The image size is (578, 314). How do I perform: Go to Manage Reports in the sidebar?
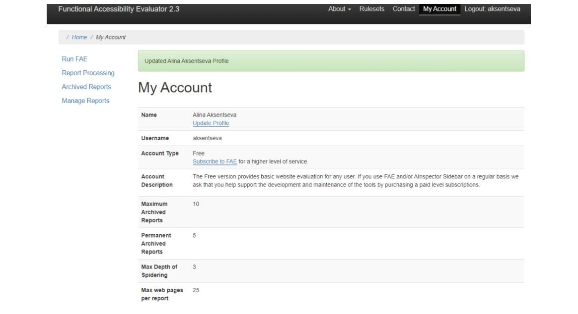85,101
